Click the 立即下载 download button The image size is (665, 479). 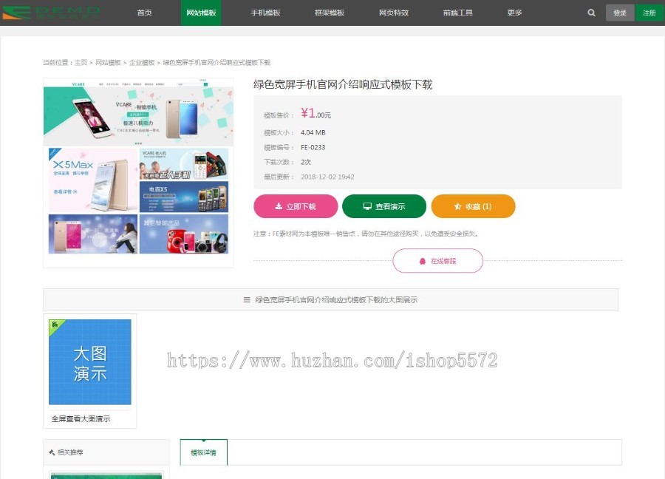296,206
